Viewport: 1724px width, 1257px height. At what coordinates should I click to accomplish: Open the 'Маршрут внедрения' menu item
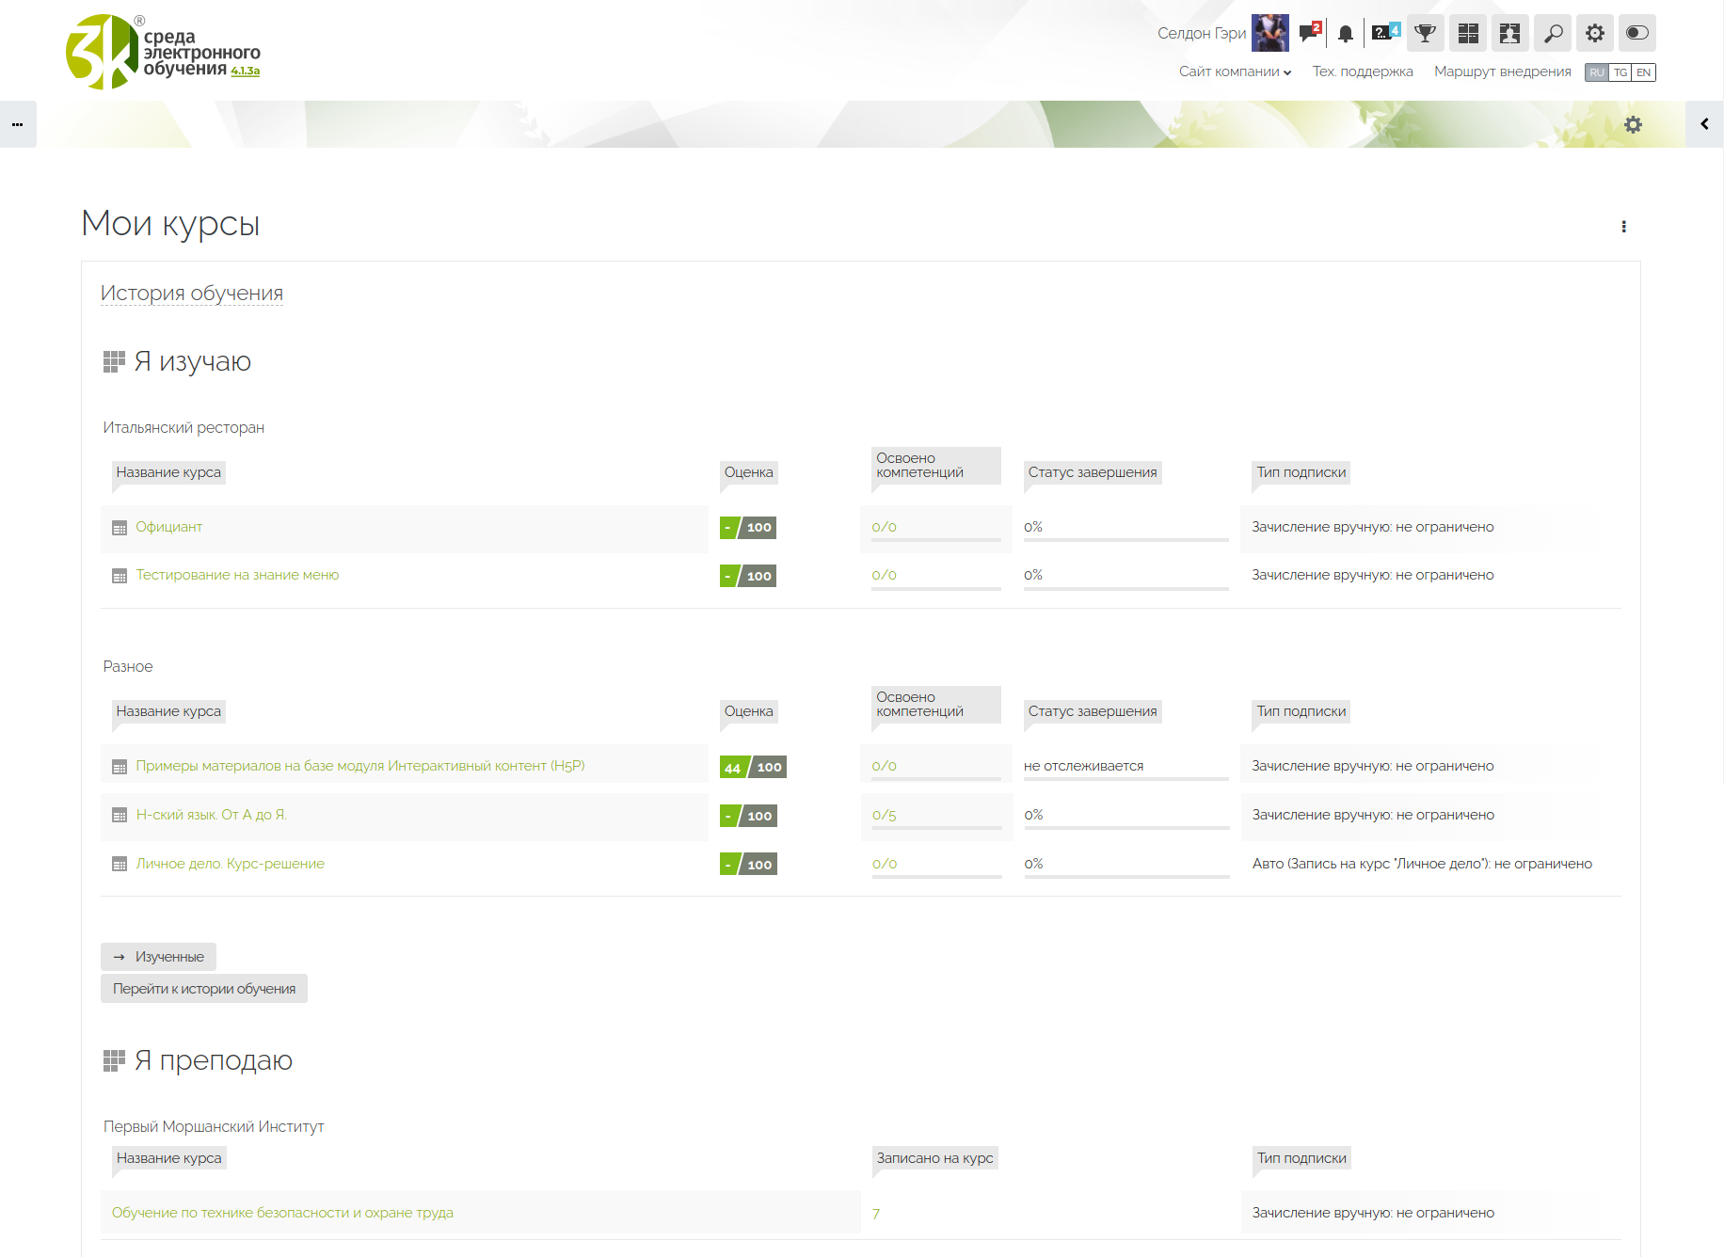pos(1502,72)
